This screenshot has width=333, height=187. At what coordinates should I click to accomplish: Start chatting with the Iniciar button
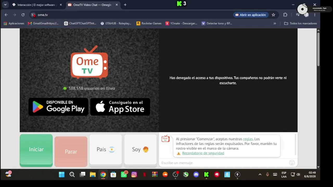[x=36, y=150]
